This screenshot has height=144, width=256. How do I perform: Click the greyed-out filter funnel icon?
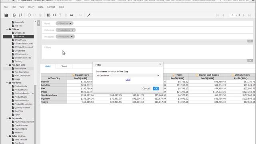(60, 15)
